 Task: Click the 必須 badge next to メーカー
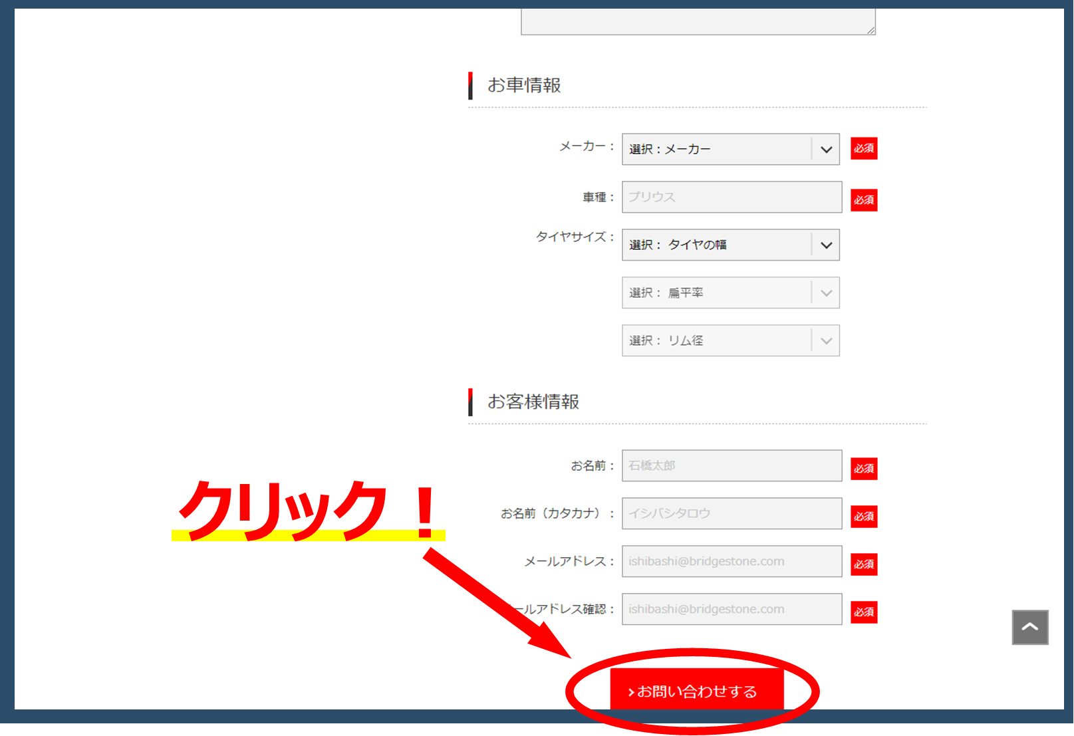pyautogui.click(x=864, y=148)
